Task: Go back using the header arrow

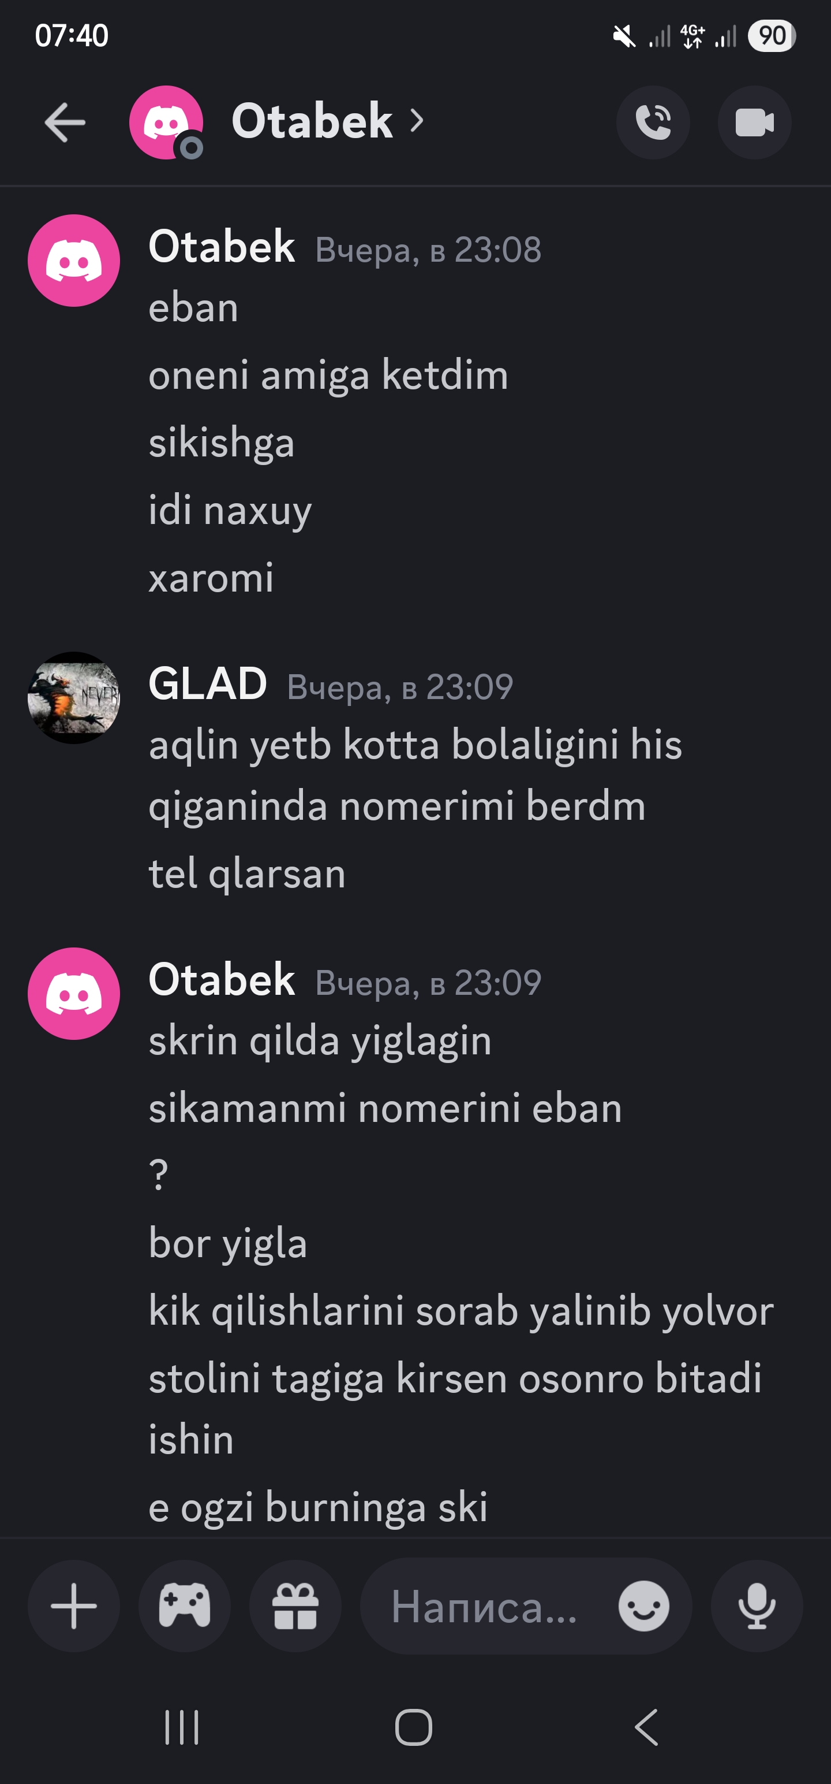Action: [65, 122]
